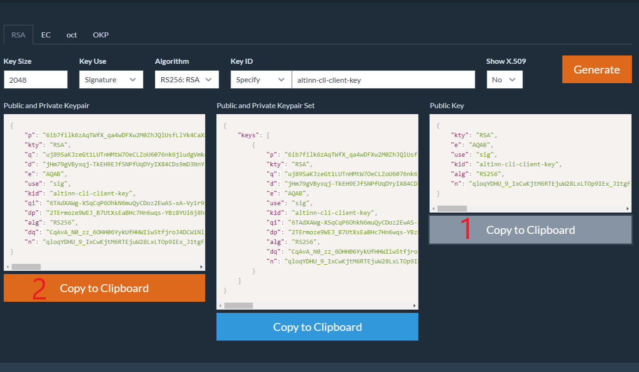Screen dimensions: 639x372
Task: Copy the Keypair Set to clipboard
Action: 317,327
